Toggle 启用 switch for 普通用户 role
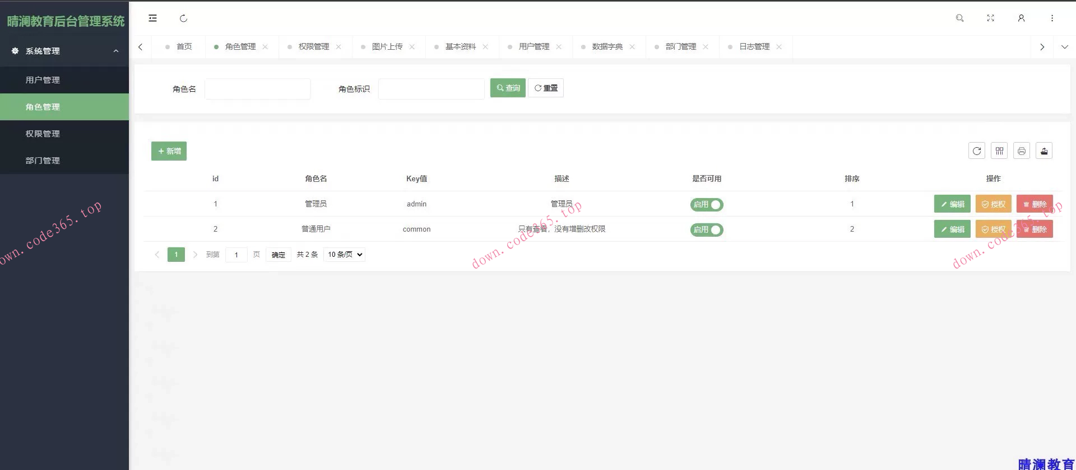Viewport: 1076px width, 470px height. pyautogui.click(x=707, y=230)
